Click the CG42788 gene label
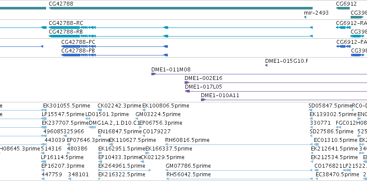Viewport: 367px width, 181px height. pyautogui.click(x=61, y=4)
